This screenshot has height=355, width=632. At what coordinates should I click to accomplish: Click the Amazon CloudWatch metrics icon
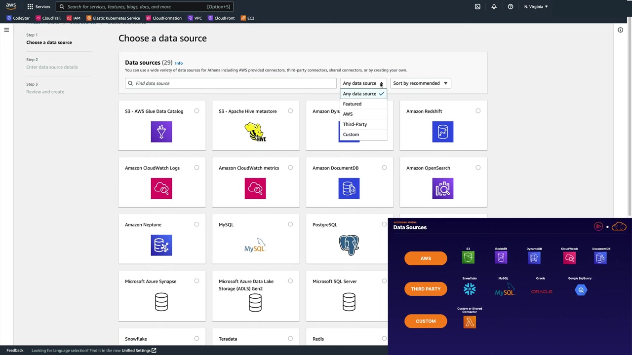[255, 188]
